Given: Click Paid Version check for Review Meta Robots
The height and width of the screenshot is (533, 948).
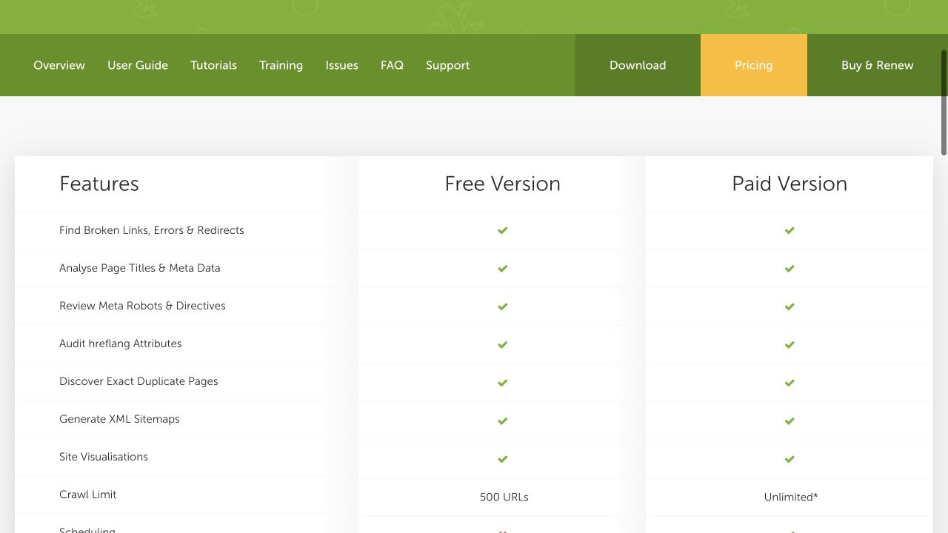Looking at the screenshot, I should click(790, 306).
